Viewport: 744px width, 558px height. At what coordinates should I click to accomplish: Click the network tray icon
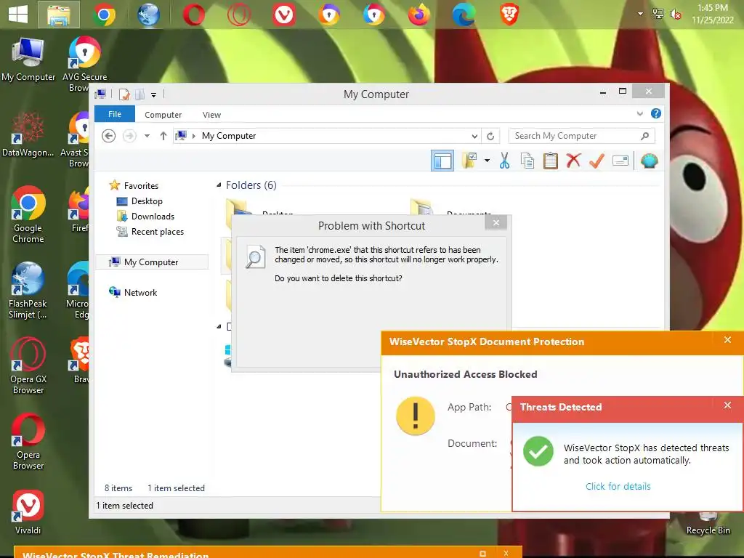click(x=658, y=14)
